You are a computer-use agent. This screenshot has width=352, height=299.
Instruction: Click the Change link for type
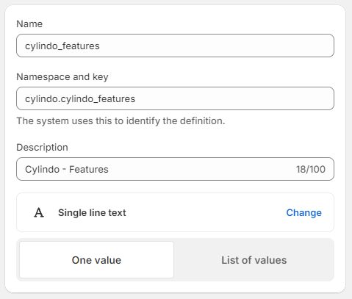(x=303, y=213)
